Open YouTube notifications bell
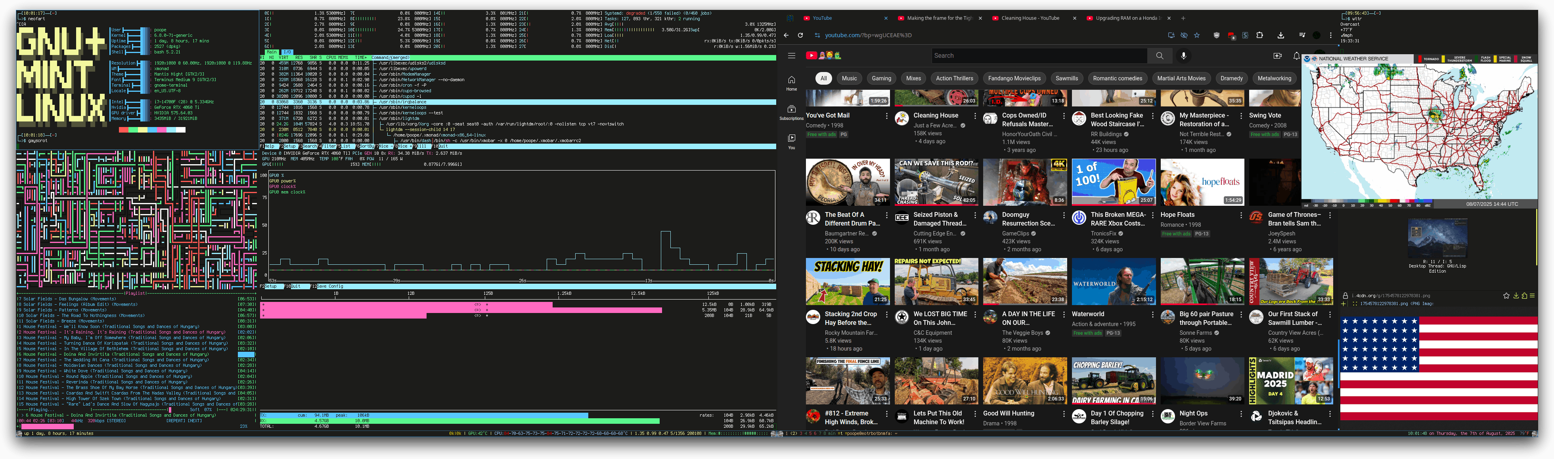1554x459 pixels. pyautogui.click(x=1296, y=55)
